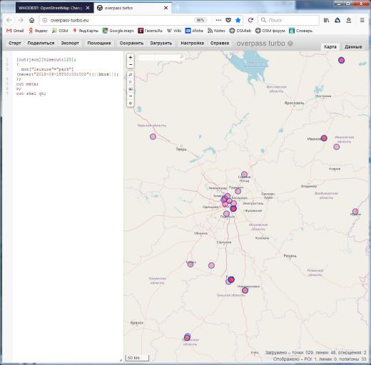
Task: Open the Notes feed bookmark
Action: pyautogui.click(x=216, y=31)
